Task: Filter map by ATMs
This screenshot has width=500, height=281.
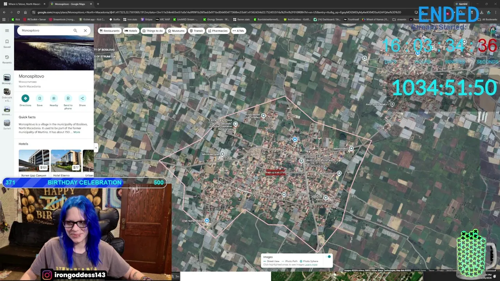Action: point(238,31)
